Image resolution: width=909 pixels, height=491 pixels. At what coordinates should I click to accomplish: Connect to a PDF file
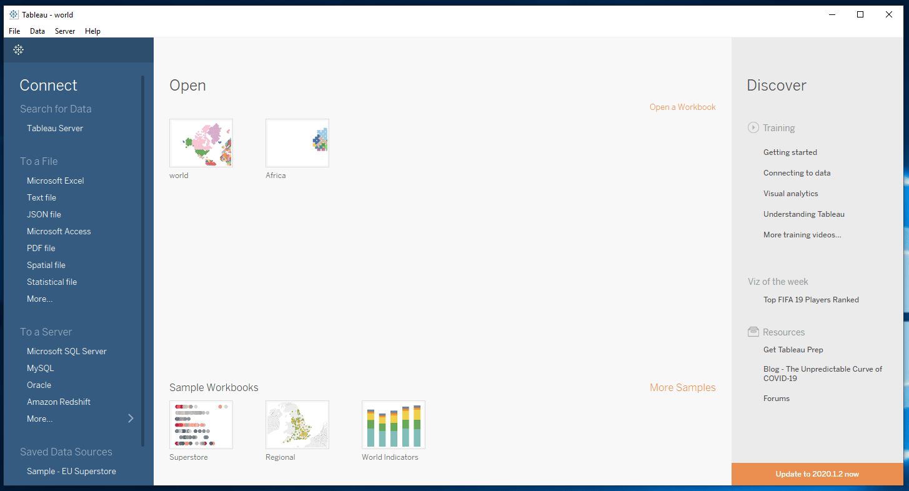tap(41, 248)
